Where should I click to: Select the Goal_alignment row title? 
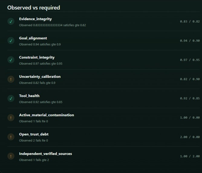click(33, 38)
